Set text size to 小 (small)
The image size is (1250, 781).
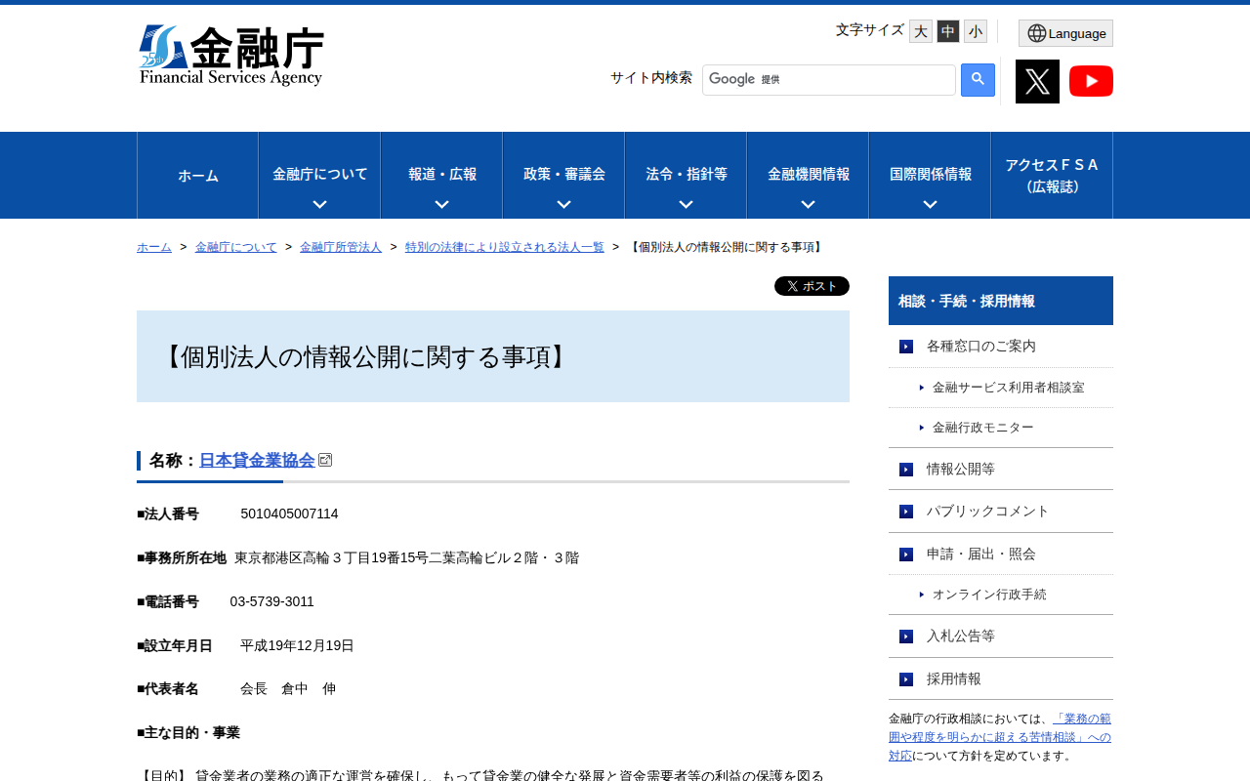[x=976, y=31]
